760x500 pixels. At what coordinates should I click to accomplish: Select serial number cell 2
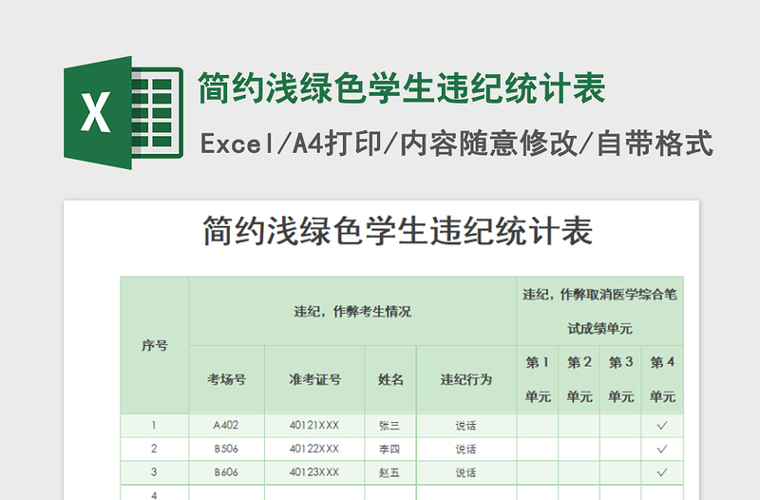click(155, 449)
